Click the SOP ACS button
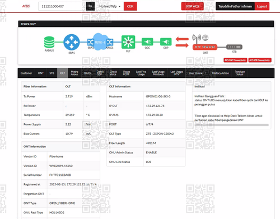Image resolution: width=280 pixels, height=219 pixels. pyautogui.click(x=192, y=6)
